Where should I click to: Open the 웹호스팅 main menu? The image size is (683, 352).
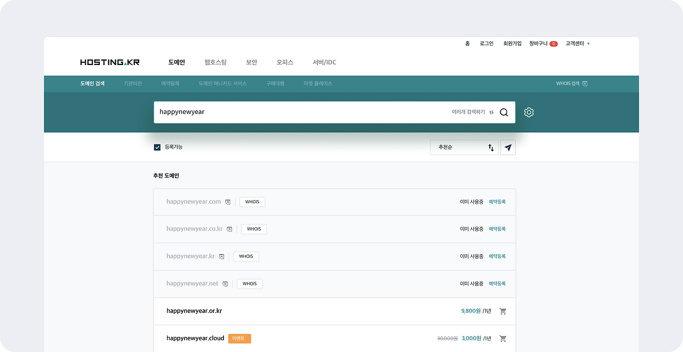pos(216,62)
